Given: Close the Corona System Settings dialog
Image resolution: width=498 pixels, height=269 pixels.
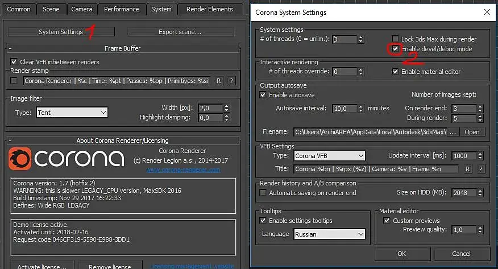Looking at the screenshot, I should [487, 12].
